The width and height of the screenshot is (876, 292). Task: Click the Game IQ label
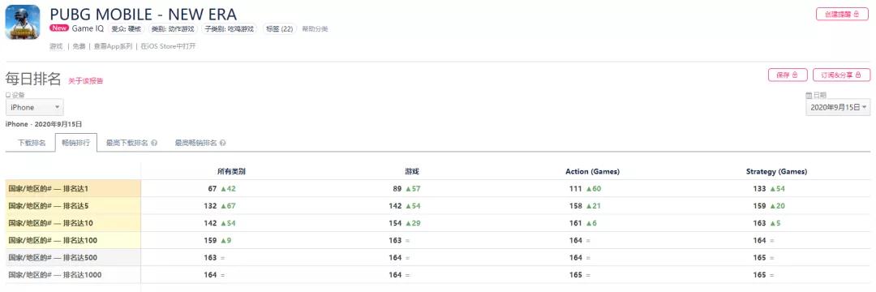88,28
